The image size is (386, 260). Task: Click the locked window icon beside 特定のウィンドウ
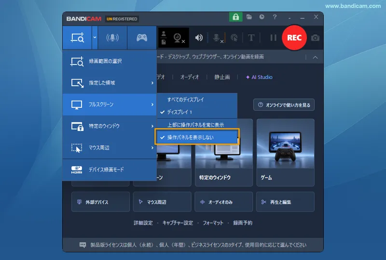[77, 127]
